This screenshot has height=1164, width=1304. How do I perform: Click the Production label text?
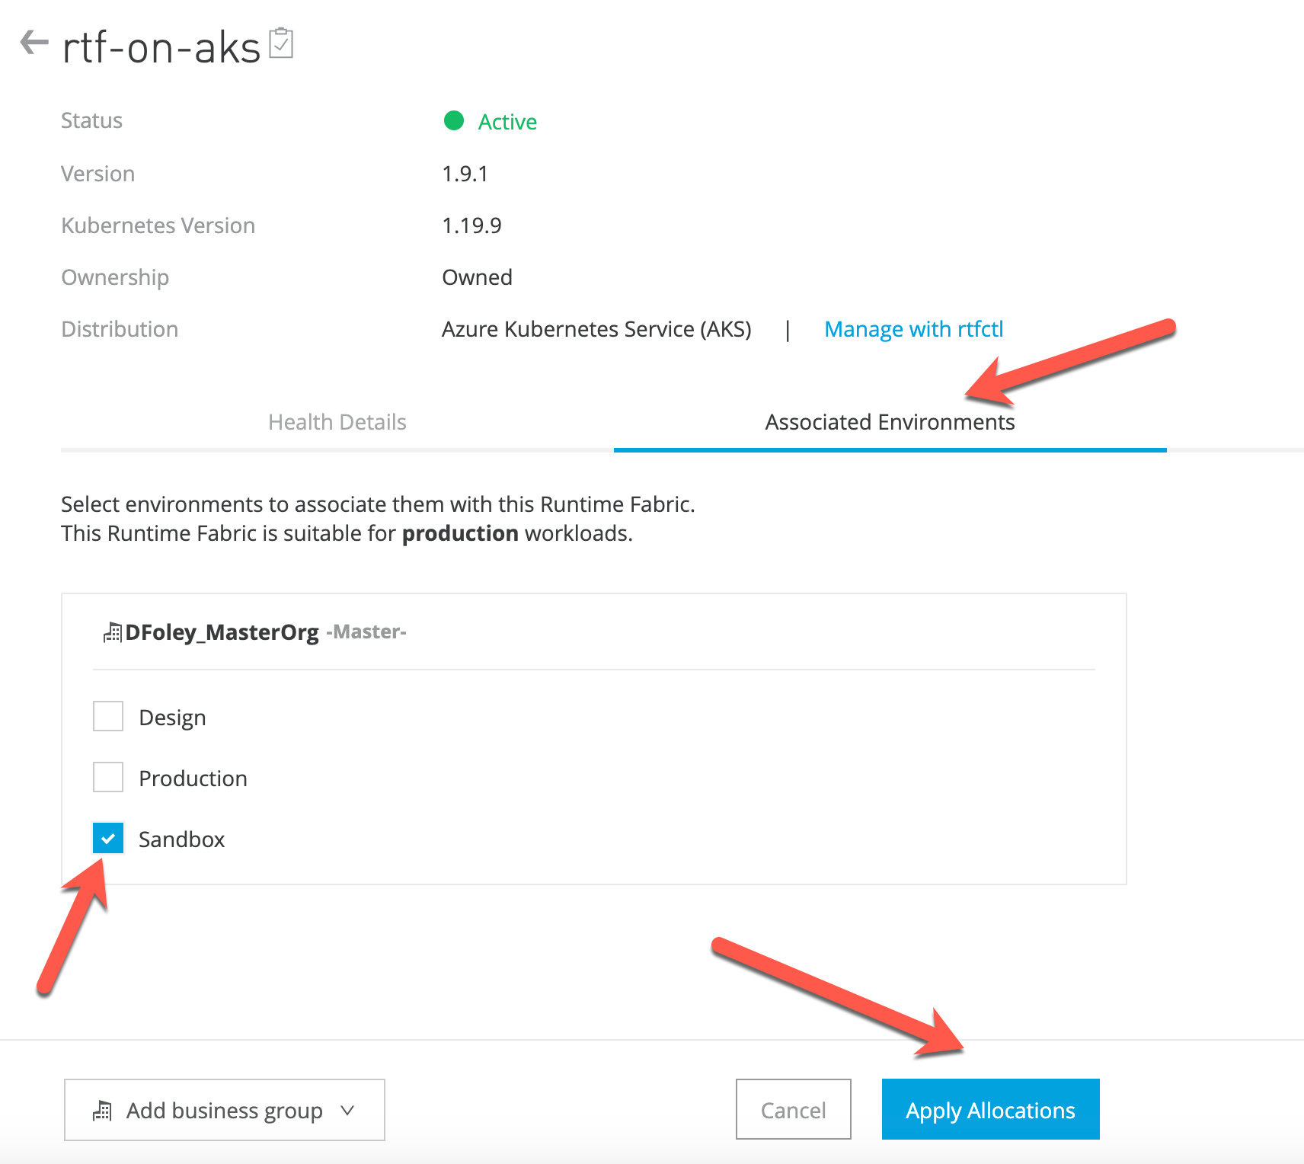tap(193, 779)
